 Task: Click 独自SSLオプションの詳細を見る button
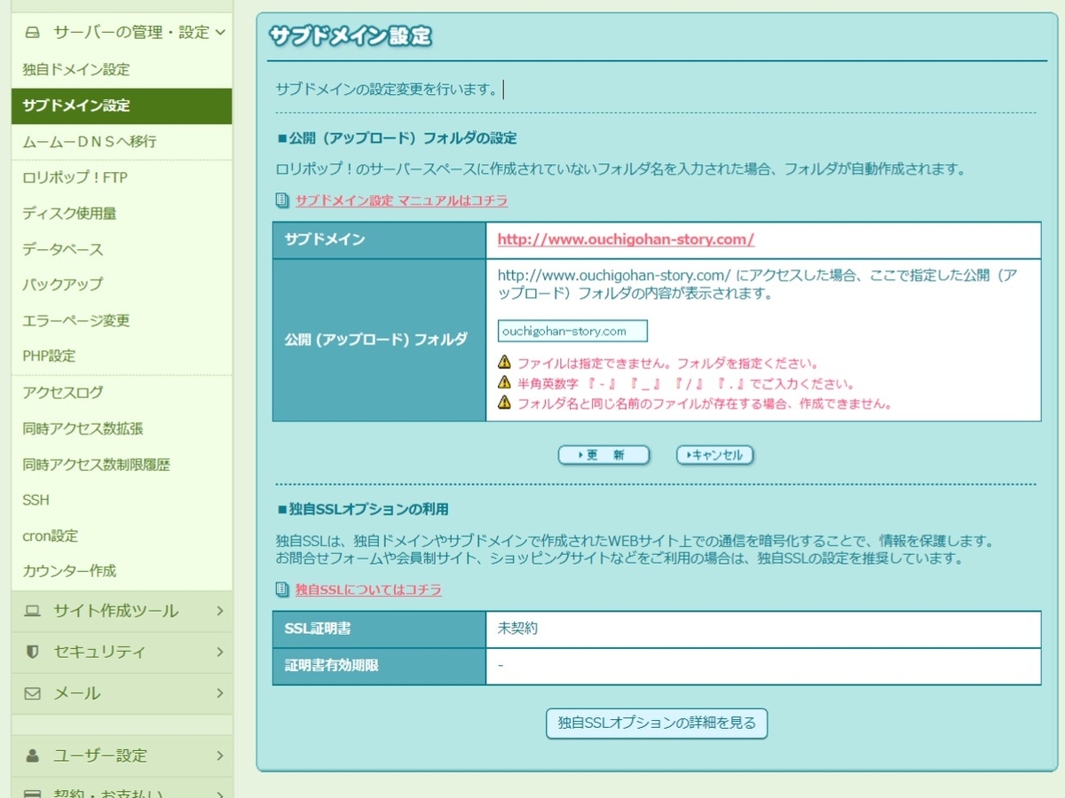coord(656,724)
